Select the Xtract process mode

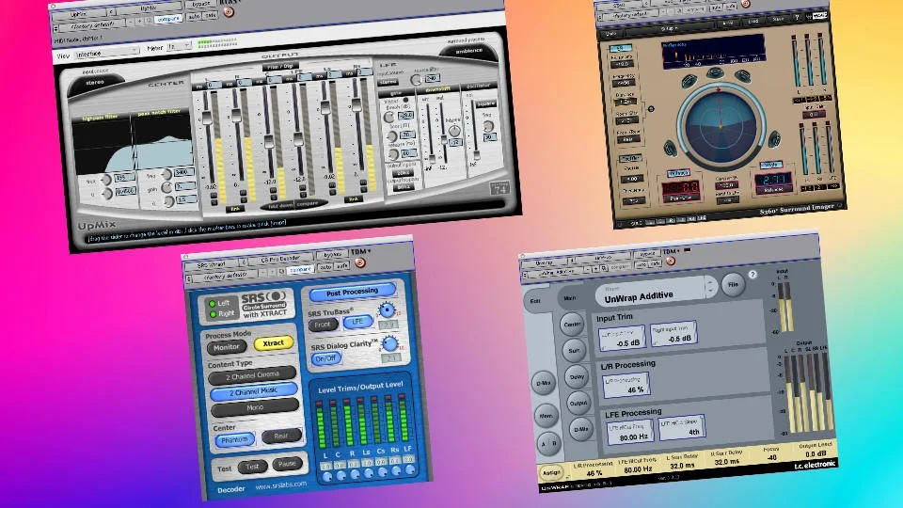tap(273, 343)
